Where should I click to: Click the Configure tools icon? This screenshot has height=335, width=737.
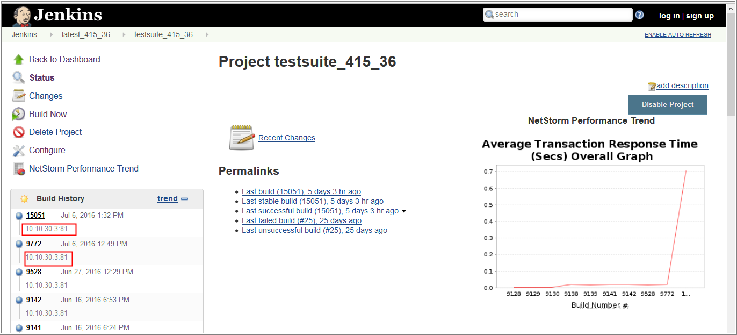coord(19,150)
